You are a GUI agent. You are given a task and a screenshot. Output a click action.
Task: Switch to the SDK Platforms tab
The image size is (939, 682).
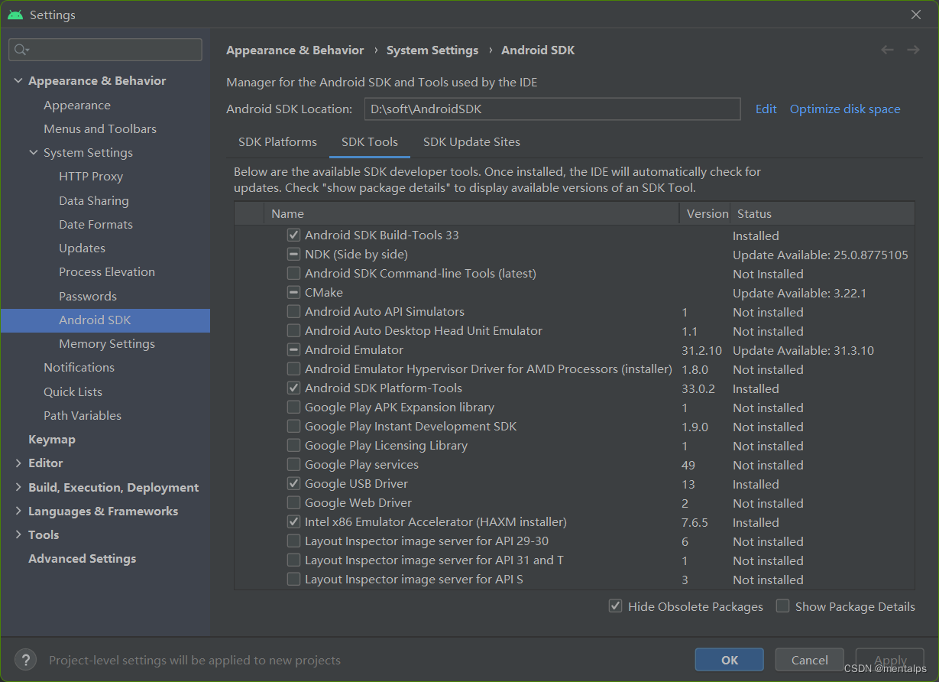point(277,141)
